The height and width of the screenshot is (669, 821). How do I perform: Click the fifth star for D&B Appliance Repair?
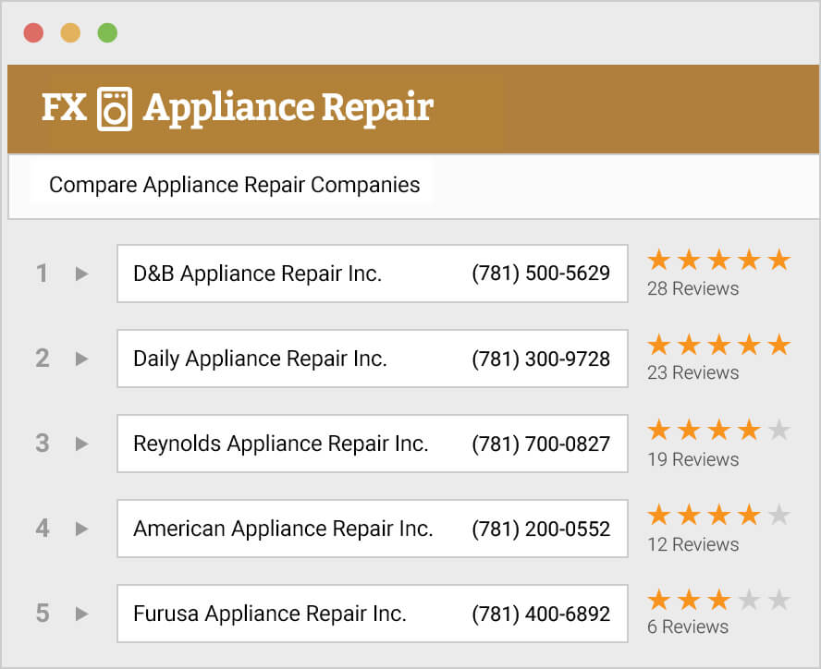click(779, 261)
